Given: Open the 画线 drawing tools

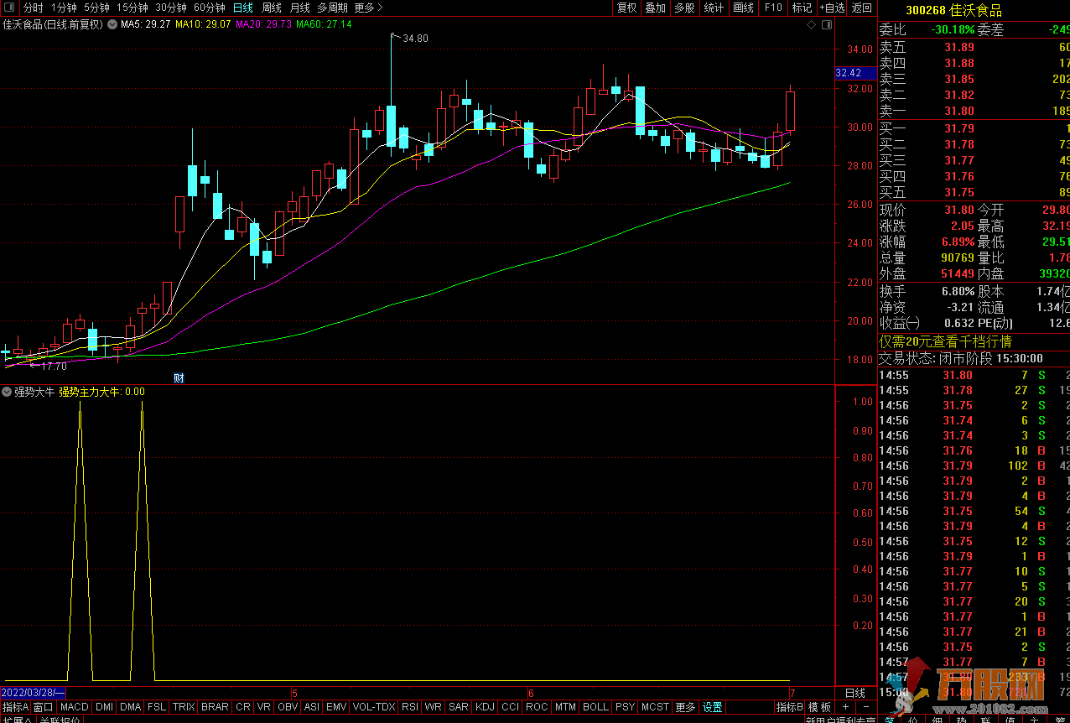Looking at the screenshot, I should (x=743, y=8).
